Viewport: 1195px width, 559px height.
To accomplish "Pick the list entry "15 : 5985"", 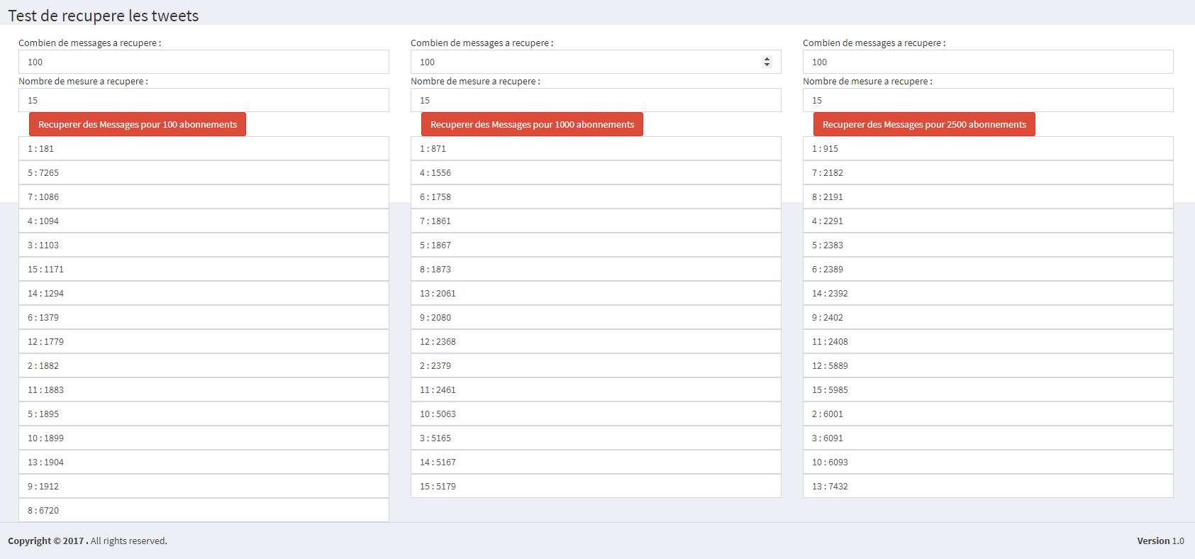I will (988, 389).
